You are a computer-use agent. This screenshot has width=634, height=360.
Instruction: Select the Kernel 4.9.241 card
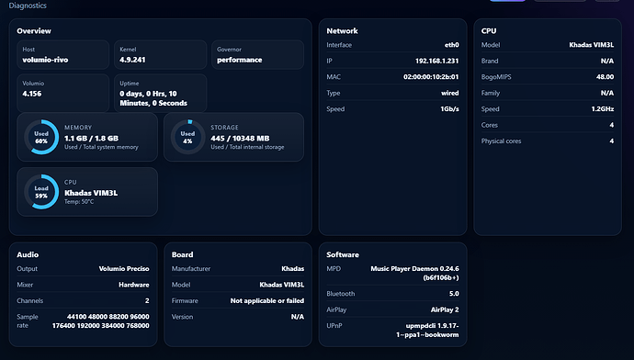click(x=161, y=54)
